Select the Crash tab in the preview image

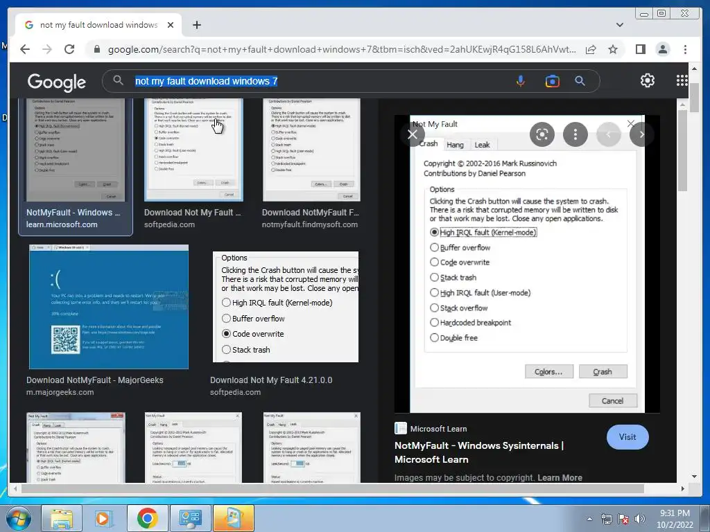coord(428,143)
